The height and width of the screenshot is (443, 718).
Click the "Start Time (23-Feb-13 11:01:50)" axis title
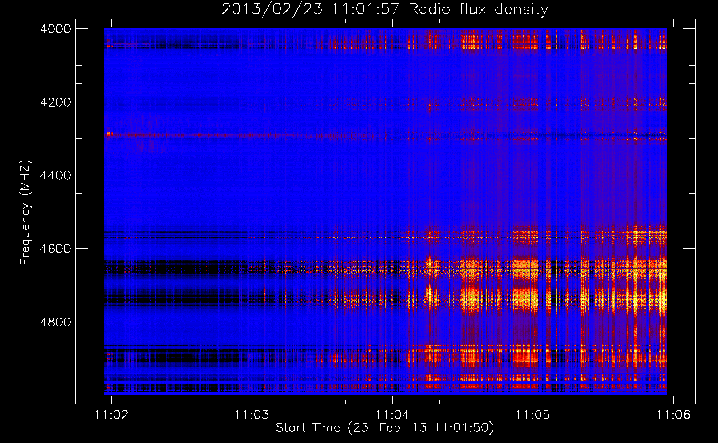tap(385, 428)
